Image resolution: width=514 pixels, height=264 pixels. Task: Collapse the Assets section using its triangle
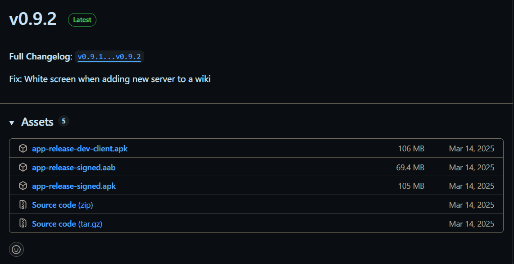(12, 123)
